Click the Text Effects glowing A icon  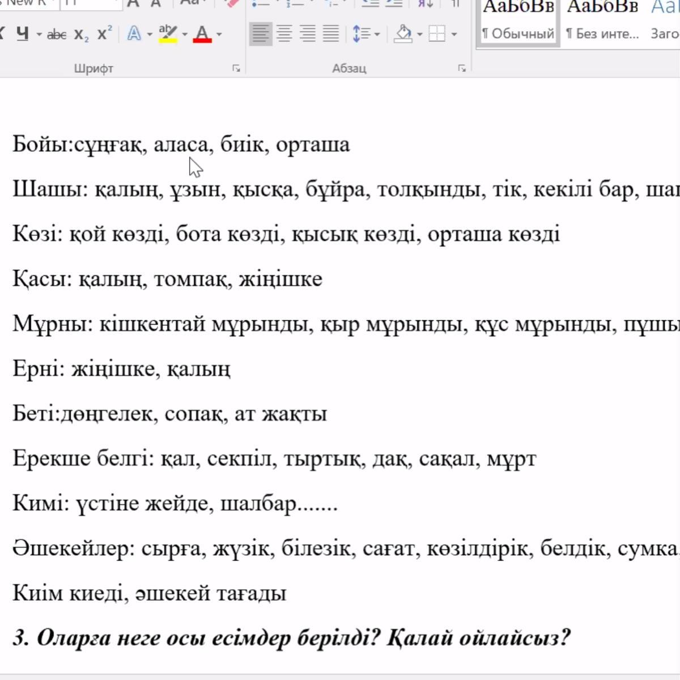(134, 35)
